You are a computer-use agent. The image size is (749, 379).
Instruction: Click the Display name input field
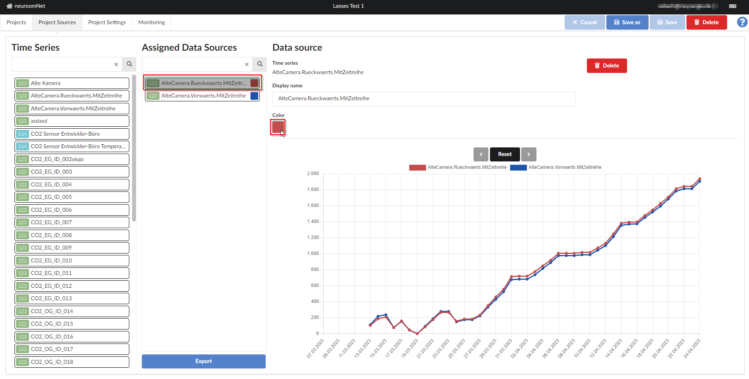pos(424,99)
